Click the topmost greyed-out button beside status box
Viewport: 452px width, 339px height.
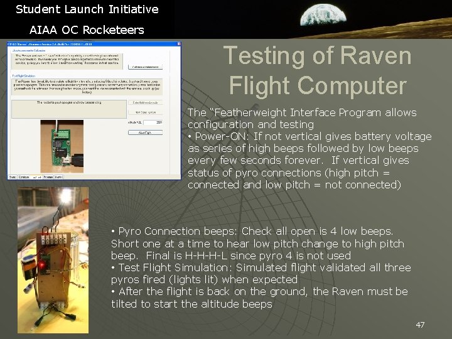click(x=145, y=102)
